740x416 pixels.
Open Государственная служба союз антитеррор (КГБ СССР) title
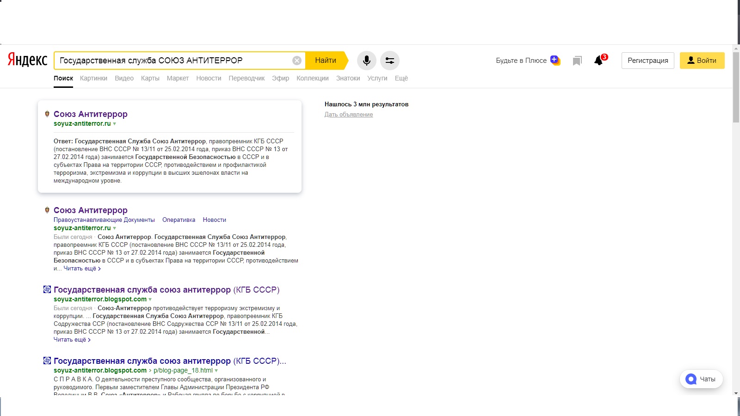click(x=166, y=290)
